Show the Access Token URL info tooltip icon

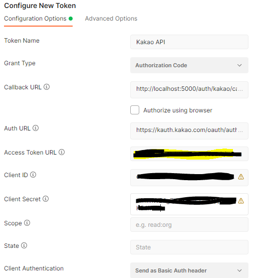click(62, 152)
